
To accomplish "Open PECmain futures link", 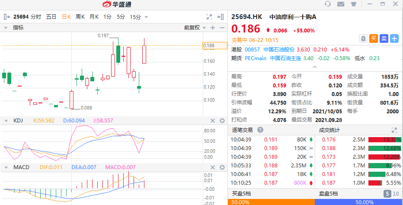I will 256,58.
